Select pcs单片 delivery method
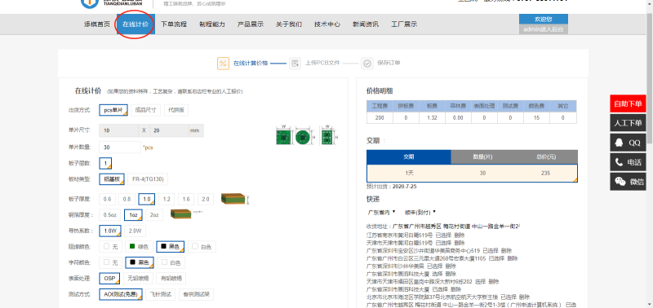 113,110
